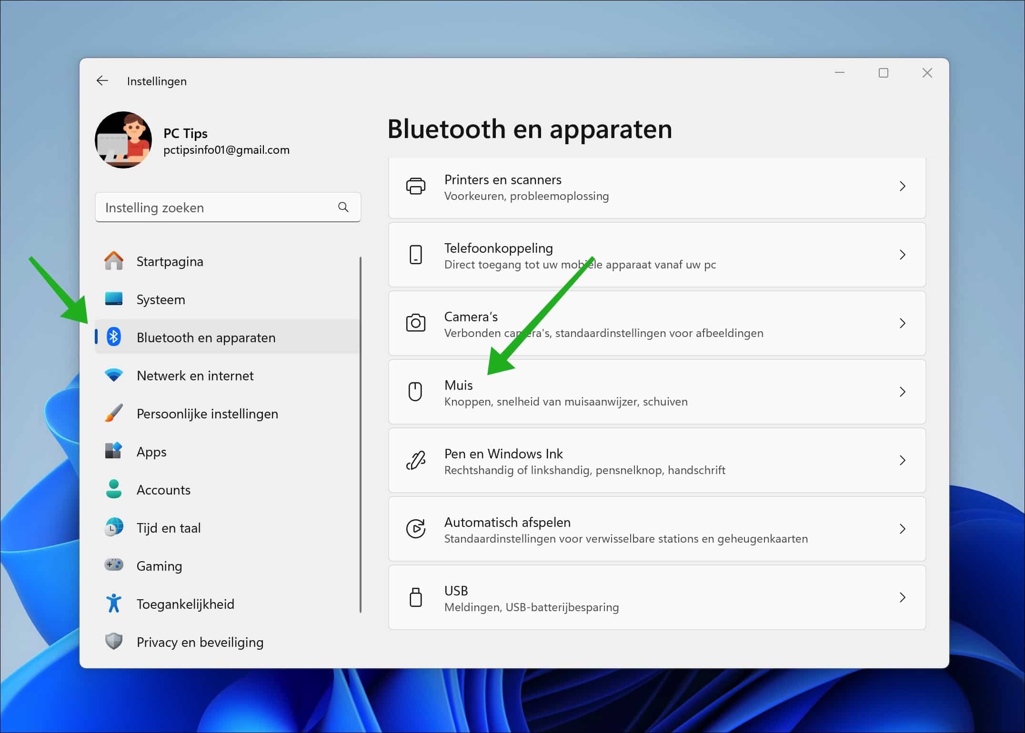Click the back arrow next to Instellingen
This screenshot has width=1025, height=733.
pos(102,81)
